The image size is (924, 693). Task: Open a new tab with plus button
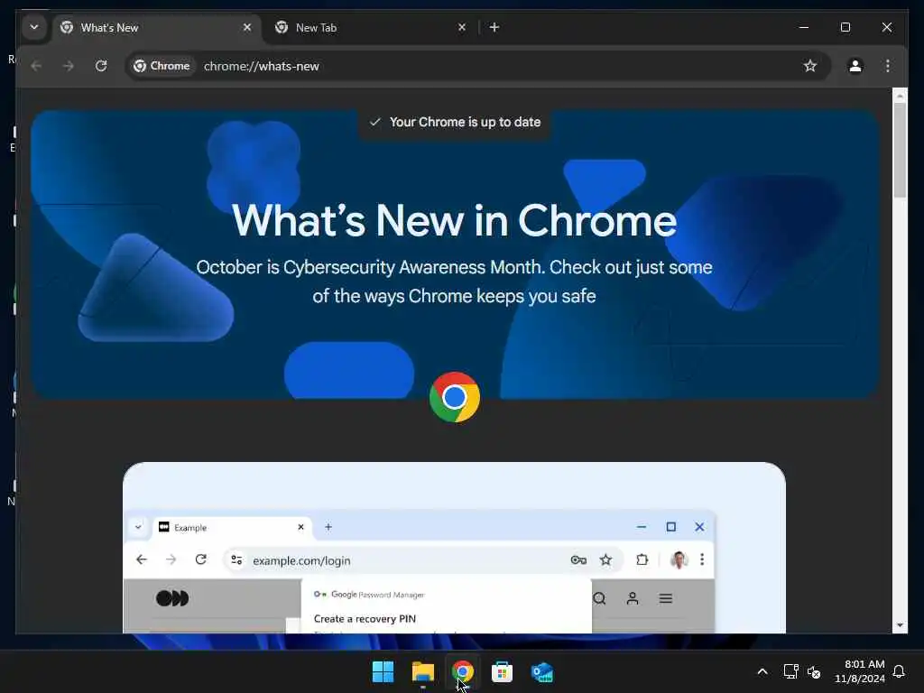tap(494, 27)
